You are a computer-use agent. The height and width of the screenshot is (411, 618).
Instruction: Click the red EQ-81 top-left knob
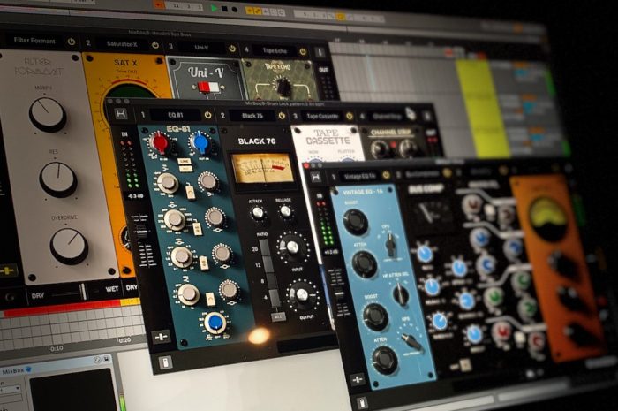click(159, 143)
